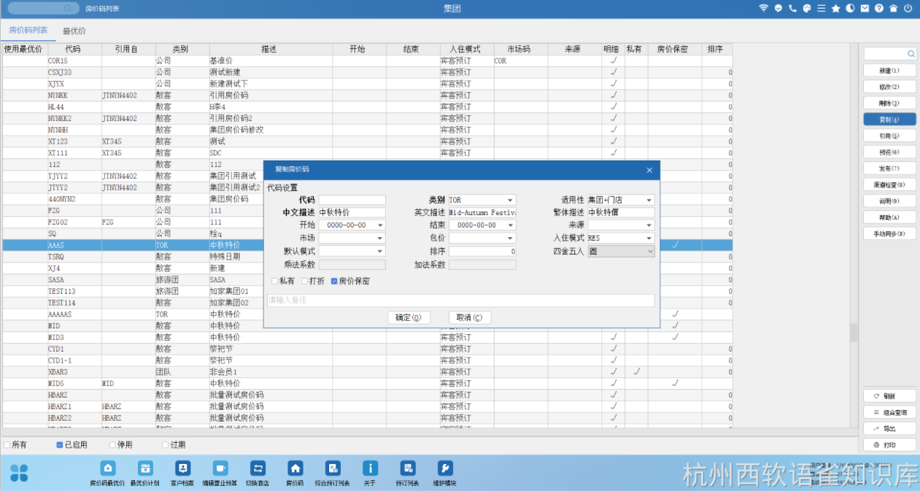Screen dimensions: 920x491
Task: Uncheck the 房价保密 checkbox in dialog
Action: [x=335, y=281]
